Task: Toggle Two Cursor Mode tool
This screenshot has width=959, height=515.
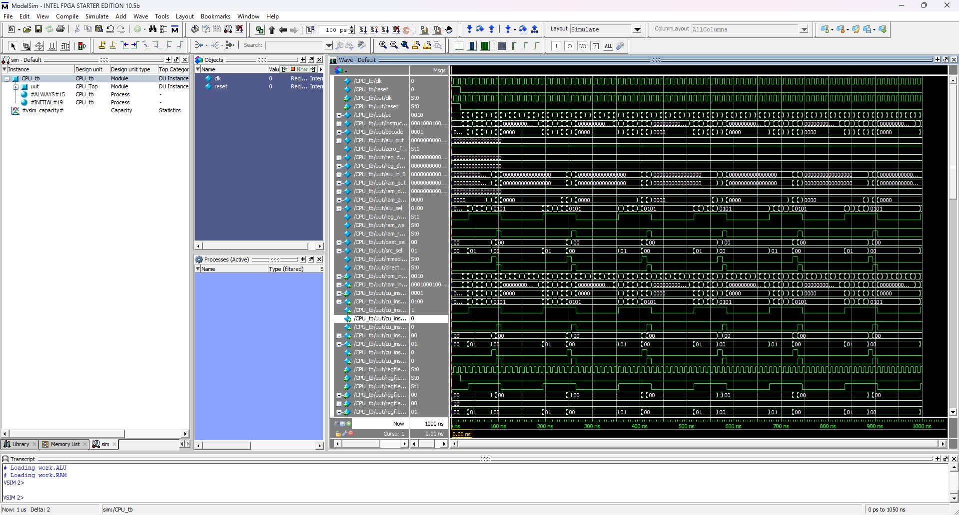Action: coord(52,46)
